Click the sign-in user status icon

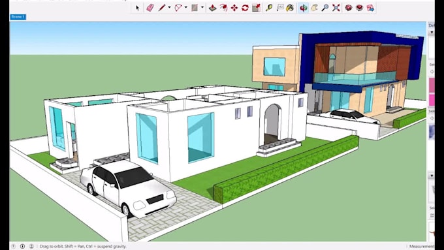point(31,246)
